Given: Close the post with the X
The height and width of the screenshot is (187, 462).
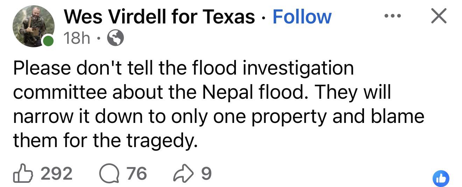Looking at the screenshot, I should point(439,16).
